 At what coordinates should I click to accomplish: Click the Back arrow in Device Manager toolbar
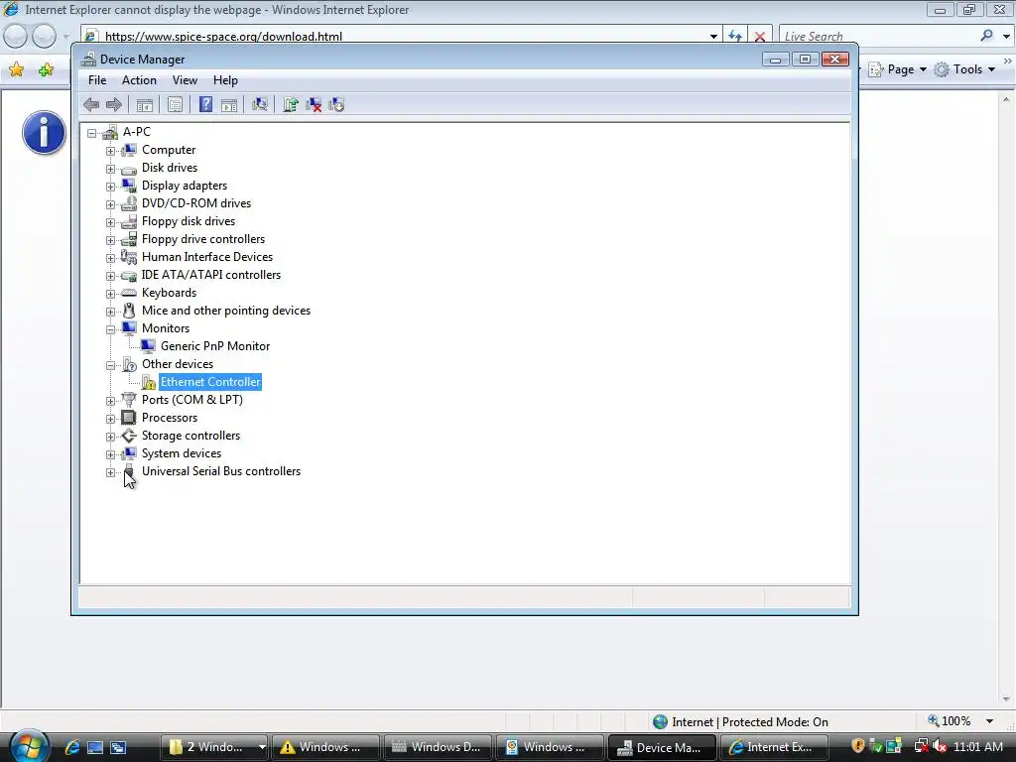click(91, 104)
